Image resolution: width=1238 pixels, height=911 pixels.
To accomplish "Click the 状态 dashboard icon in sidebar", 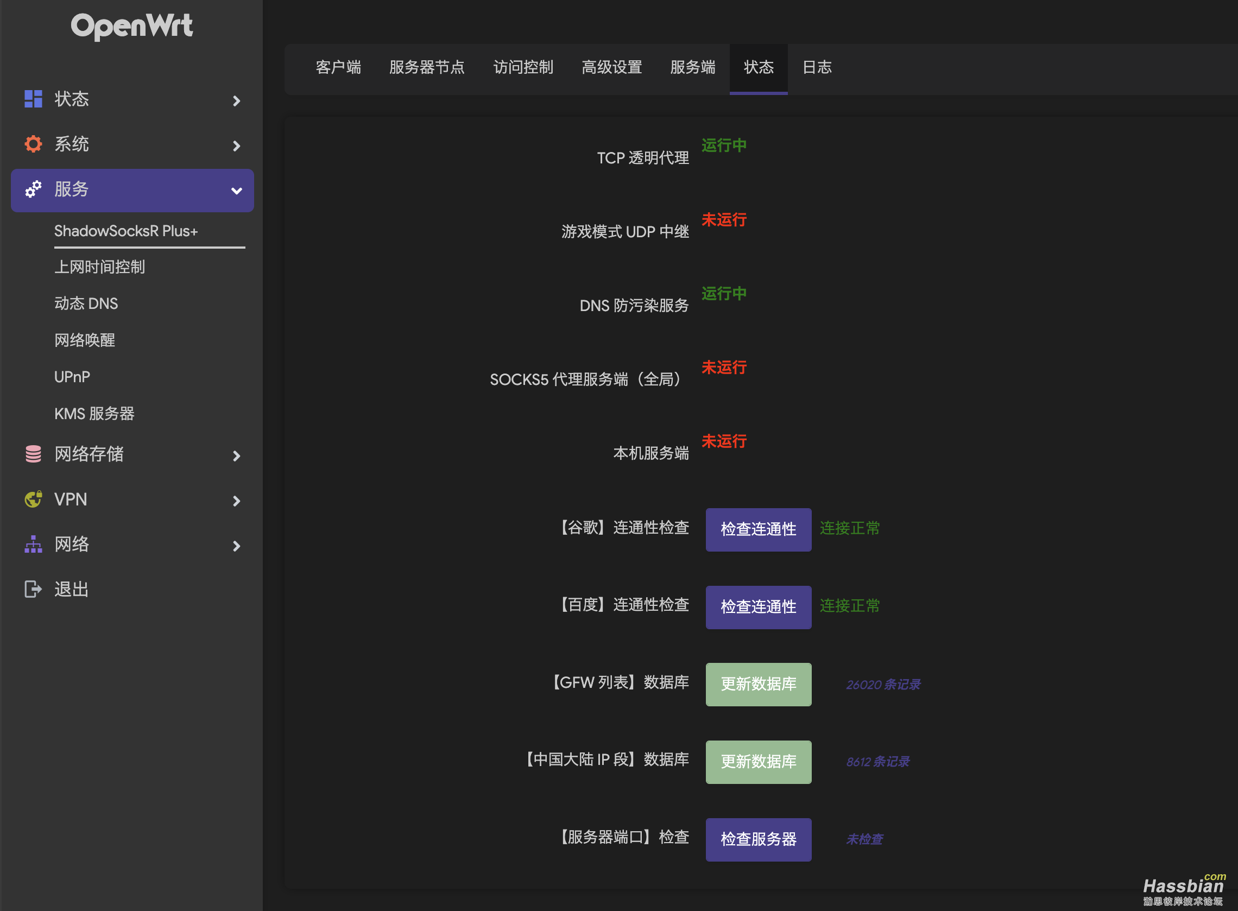I will click(33, 99).
